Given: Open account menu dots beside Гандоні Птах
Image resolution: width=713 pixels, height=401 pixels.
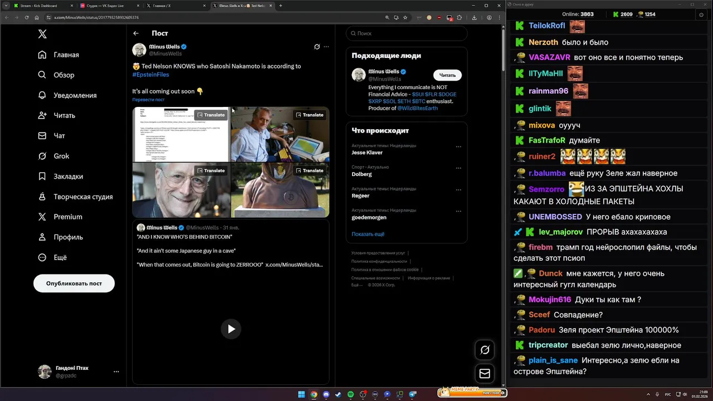Looking at the screenshot, I should pyautogui.click(x=116, y=371).
